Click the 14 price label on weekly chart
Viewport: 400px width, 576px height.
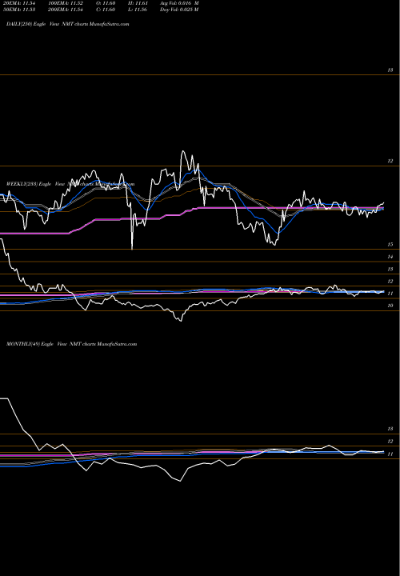390,257
